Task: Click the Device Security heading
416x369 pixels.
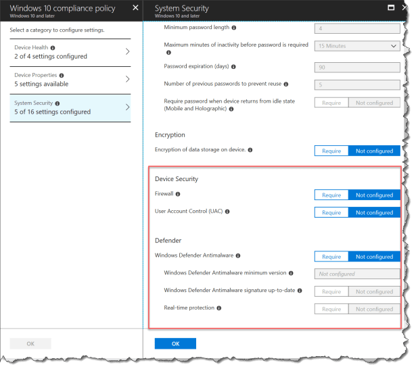Action: pos(177,179)
